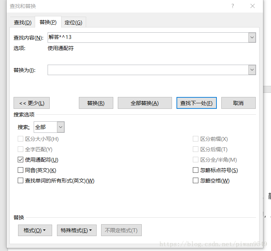This screenshot has width=271, height=251.
Task: Click the help question mark icon
Action: point(233,6)
